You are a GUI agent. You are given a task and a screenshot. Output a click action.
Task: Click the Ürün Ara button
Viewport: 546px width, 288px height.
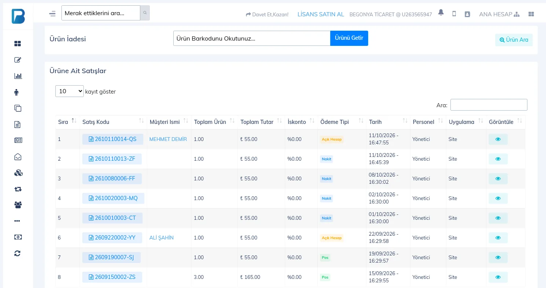point(514,40)
